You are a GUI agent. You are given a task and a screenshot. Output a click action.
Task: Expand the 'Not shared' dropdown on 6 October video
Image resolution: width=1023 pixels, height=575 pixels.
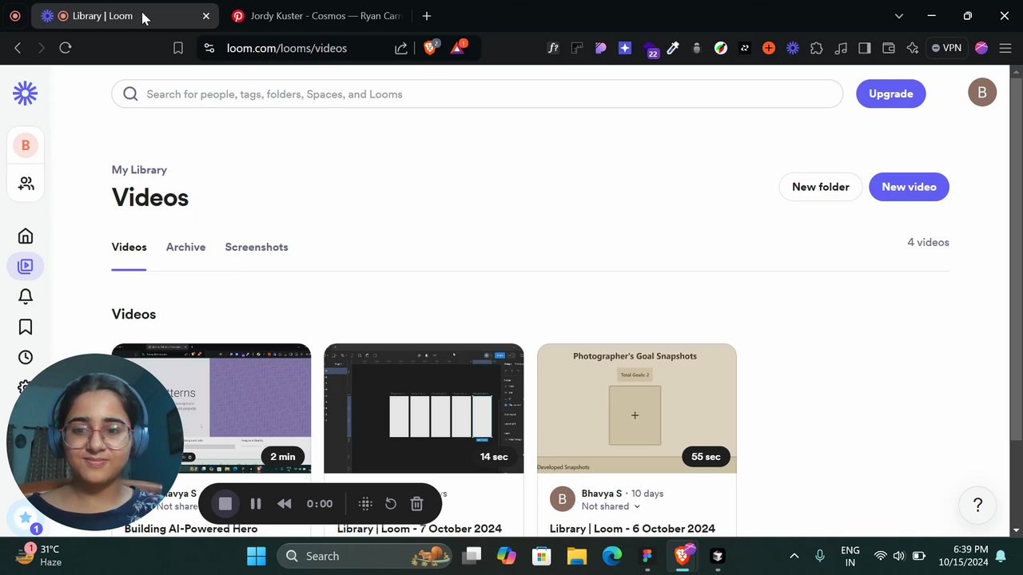click(x=611, y=506)
